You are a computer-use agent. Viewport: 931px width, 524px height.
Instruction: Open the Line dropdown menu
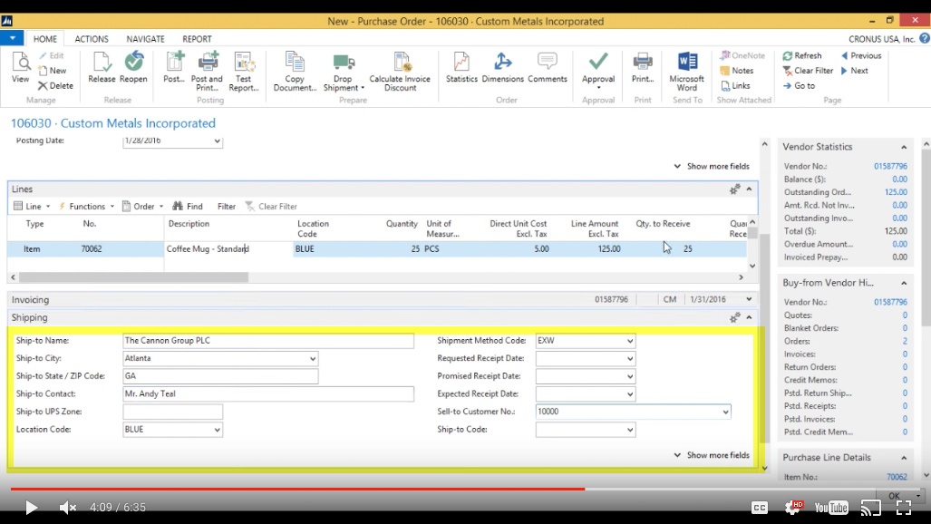pos(32,206)
